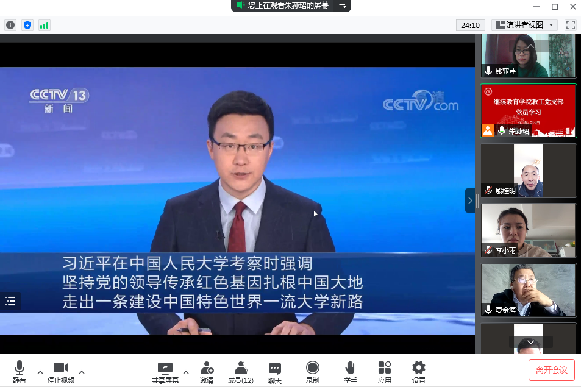Open 聊天 chat panel
Screen dimensions: 581x387
[x=275, y=372]
